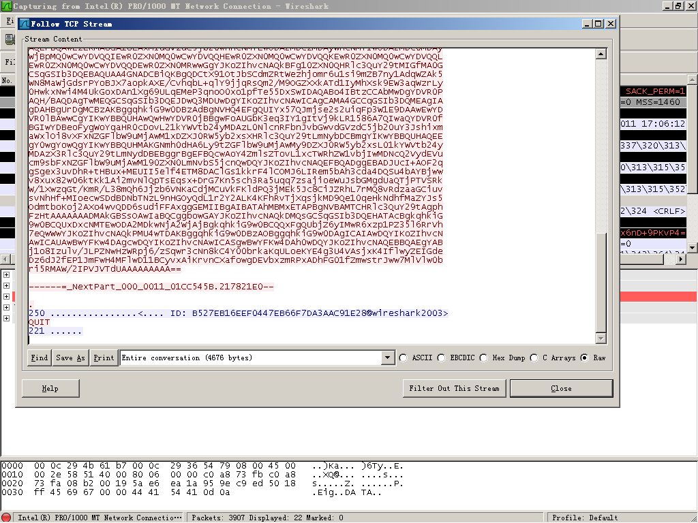Screen dimensions: 698x523
Task: Click 'Packets: 3907 Displayed: 22' status text
Action: (267, 518)
